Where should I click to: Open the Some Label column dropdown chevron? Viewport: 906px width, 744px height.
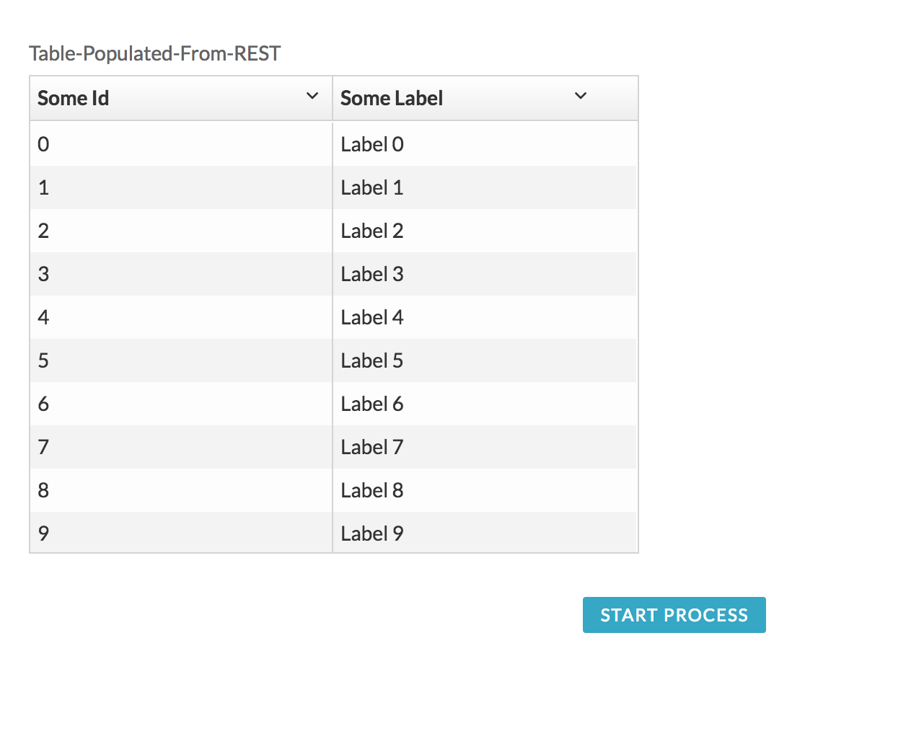[581, 96]
